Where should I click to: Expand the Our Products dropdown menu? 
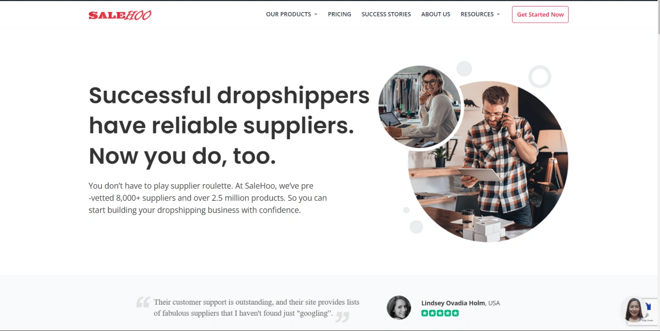coord(291,14)
